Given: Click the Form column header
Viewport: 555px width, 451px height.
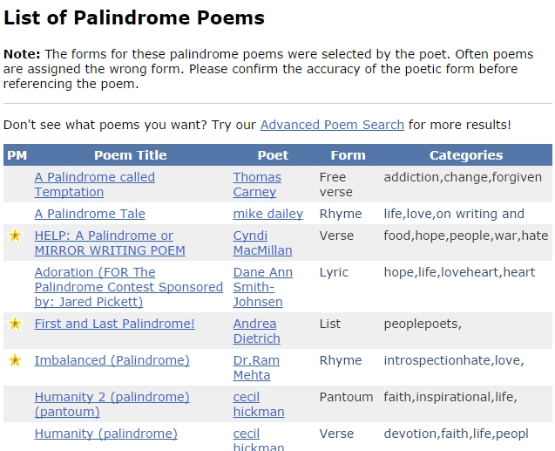Looking at the screenshot, I should (x=348, y=155).
